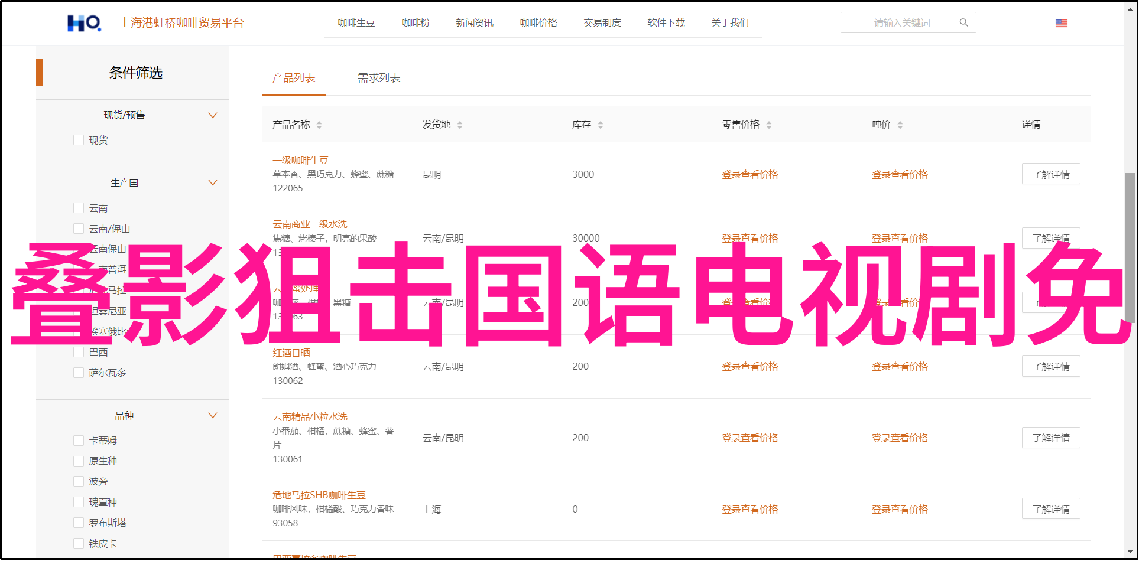The height and width of the screenshot is (561, 1139).
Task: Open the 咖啡生豆 menu
Action: (x=356, y=23)
